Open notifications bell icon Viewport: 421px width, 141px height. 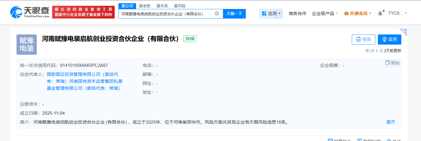(380, 13)
